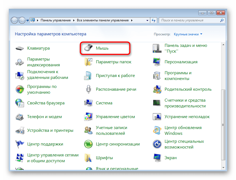This screenshot has width=236, height=180.
Task: Expand arrow after Все элементы панели управления
Action: (132, 20)
